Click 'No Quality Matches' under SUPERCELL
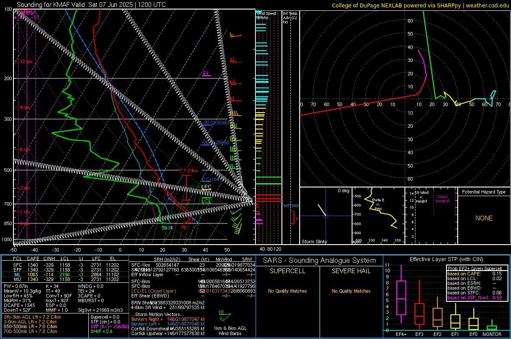 (x=288, y=291)
